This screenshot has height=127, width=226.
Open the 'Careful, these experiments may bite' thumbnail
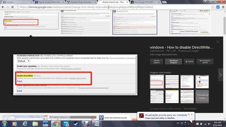pos(114,117)
